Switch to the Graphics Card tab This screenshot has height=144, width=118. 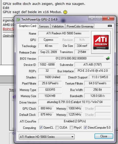pos(28,26)
